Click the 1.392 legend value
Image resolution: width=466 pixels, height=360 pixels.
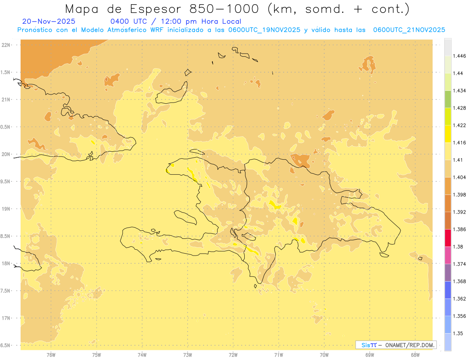point(459,212)
